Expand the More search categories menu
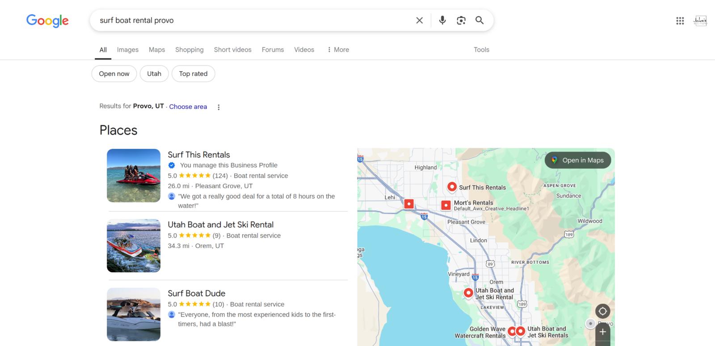Screen dimensions: 715x346 click(338, 50)
